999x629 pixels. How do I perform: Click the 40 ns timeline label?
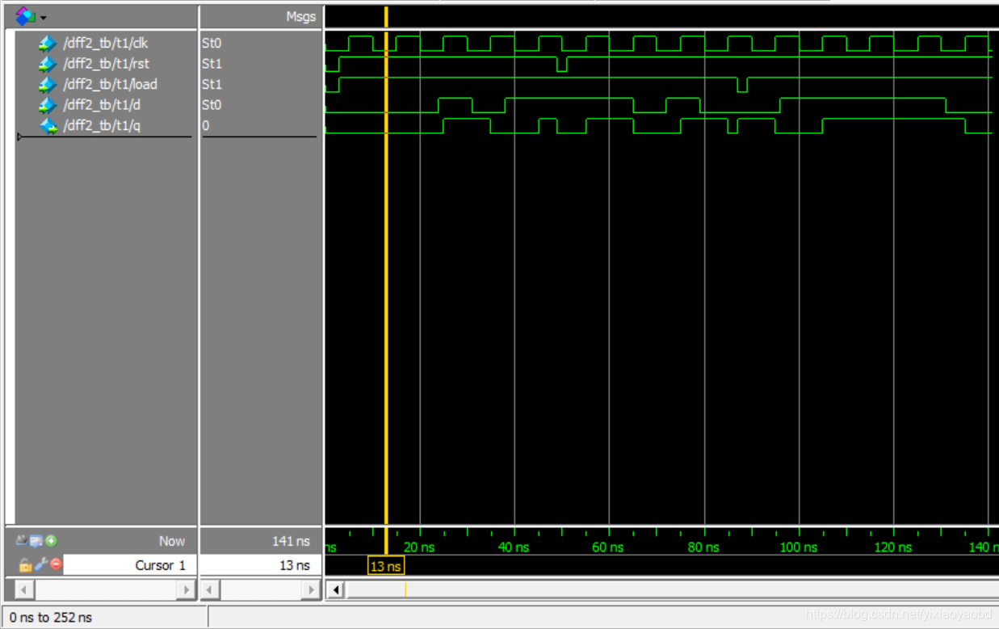point(514,547)
